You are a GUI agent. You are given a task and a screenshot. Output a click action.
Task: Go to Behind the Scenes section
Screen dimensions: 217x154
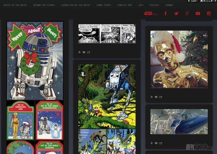point(44,5)
